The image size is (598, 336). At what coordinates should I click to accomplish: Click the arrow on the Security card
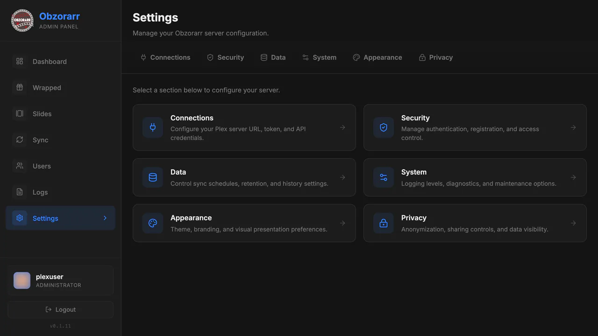[573, 127]
